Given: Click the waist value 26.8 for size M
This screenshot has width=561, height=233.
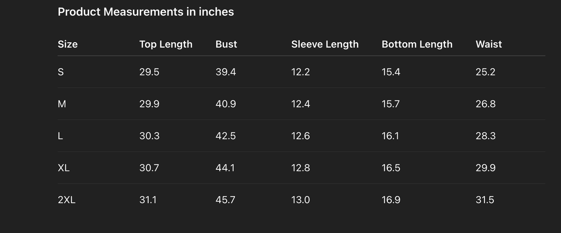Looking at the screenshot, I should (x=485, y=104).
